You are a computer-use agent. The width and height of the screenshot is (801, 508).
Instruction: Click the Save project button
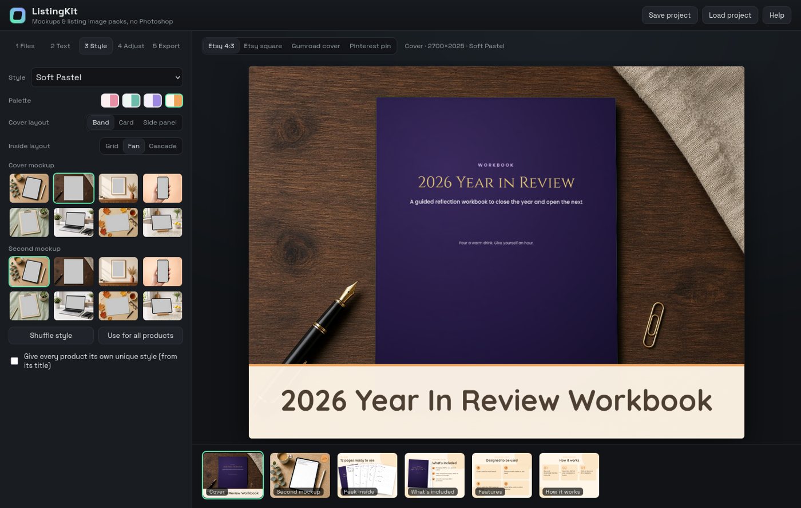[669, 15]
